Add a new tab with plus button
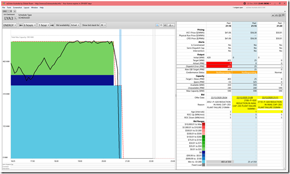Screen dimensions: 290x174 pyautogui.click(x=14, y=11)
